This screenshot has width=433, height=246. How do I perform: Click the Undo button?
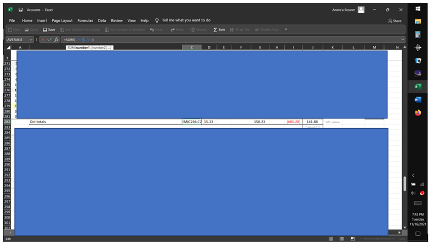click(156, 30)
